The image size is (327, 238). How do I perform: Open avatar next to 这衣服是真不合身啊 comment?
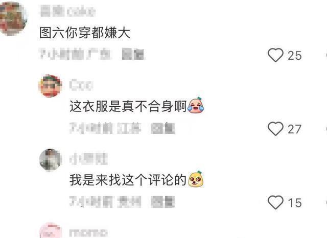pyautogui.click(x=50, y=86)
